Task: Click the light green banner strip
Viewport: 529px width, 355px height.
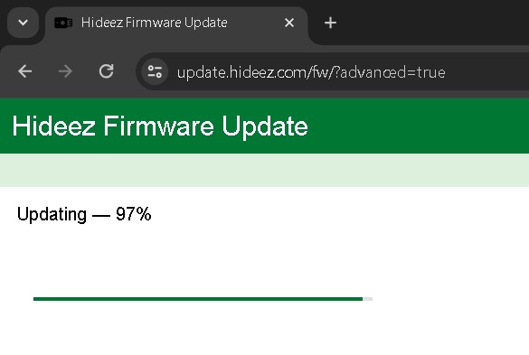Action: tap(264, 170)
